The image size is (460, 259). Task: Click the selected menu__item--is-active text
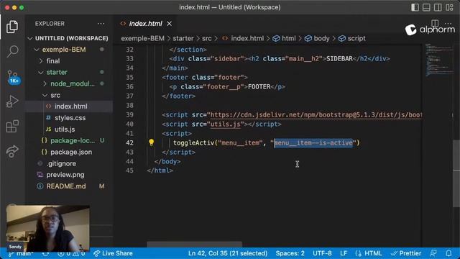click(313, 142)
